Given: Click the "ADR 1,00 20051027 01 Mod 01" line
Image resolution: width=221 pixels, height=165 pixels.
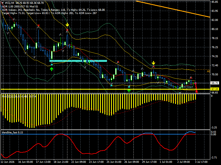Looking at the screenshot, I should (x=20, y=6).
